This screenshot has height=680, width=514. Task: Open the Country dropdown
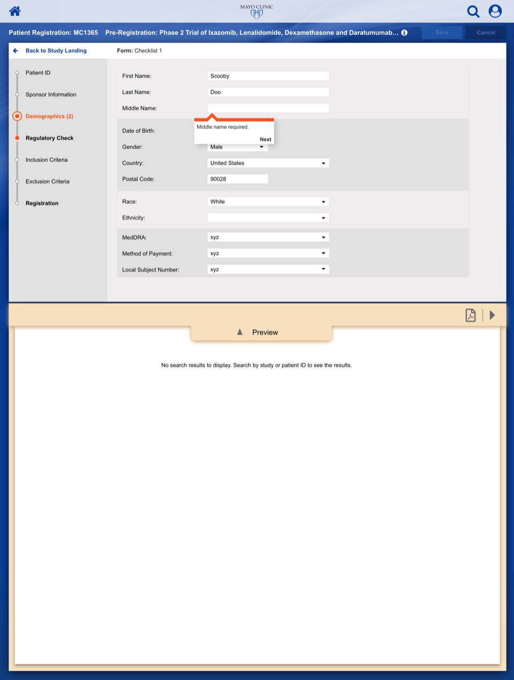pos(268,163)
